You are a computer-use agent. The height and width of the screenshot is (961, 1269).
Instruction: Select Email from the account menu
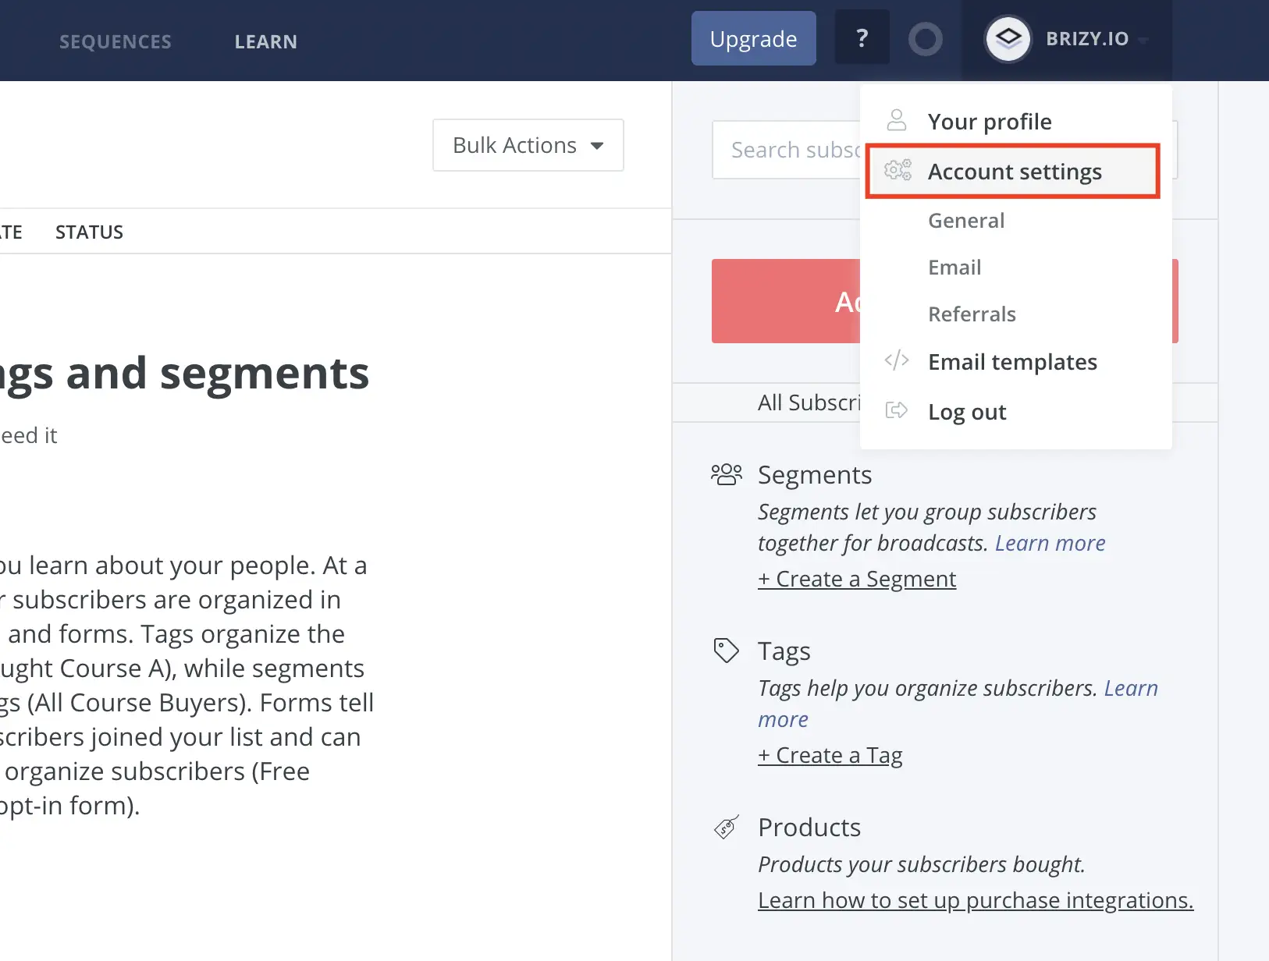coord(954,267)
